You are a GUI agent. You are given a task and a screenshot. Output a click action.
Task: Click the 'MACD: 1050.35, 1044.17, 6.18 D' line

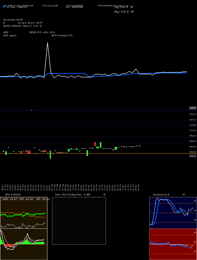click(x=22, y=26)
